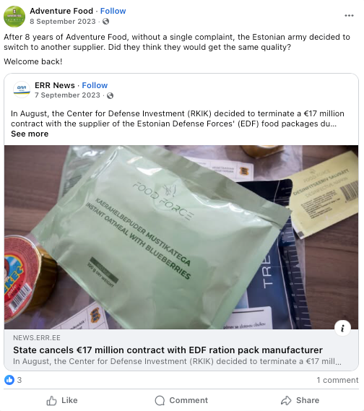Open the 8 September 2023 post timestamp
This screenshot has width=364, height=411.
63,22
